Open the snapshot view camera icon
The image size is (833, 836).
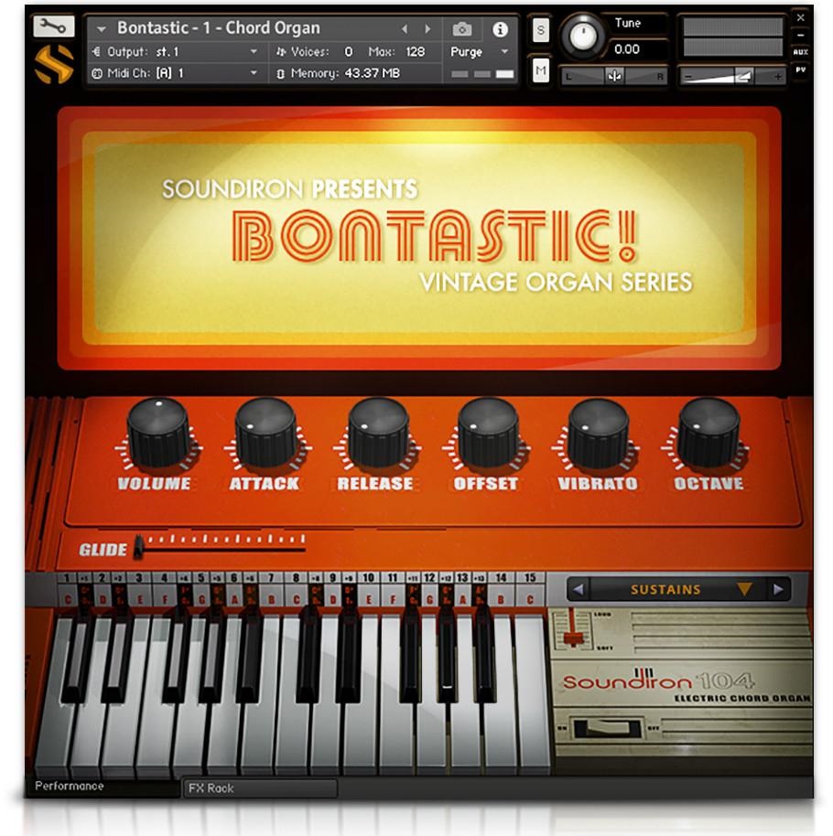tap(461, 29)
